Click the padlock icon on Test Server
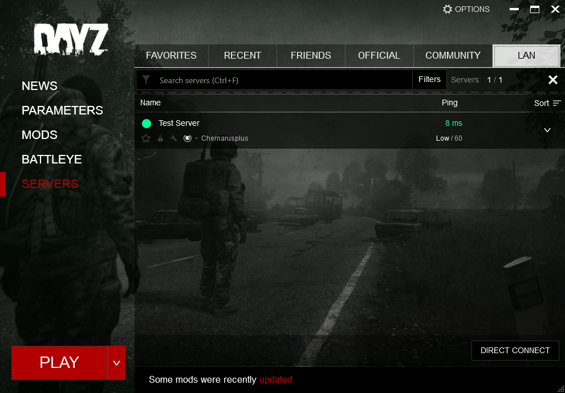Image resolution: width=565 pixels, height=393 pixels. point(161,138)
